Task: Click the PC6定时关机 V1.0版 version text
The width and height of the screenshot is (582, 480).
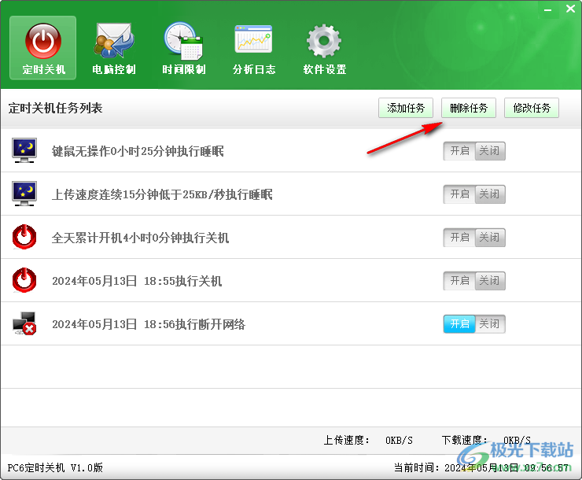Action: 55,467
